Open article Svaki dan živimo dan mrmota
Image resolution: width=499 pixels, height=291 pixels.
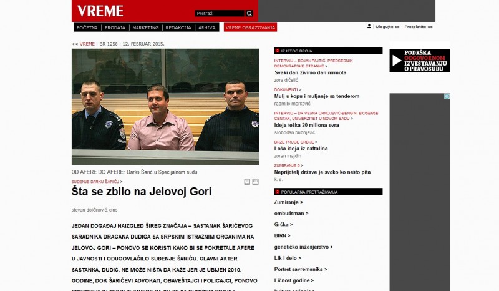click(310, 72)
